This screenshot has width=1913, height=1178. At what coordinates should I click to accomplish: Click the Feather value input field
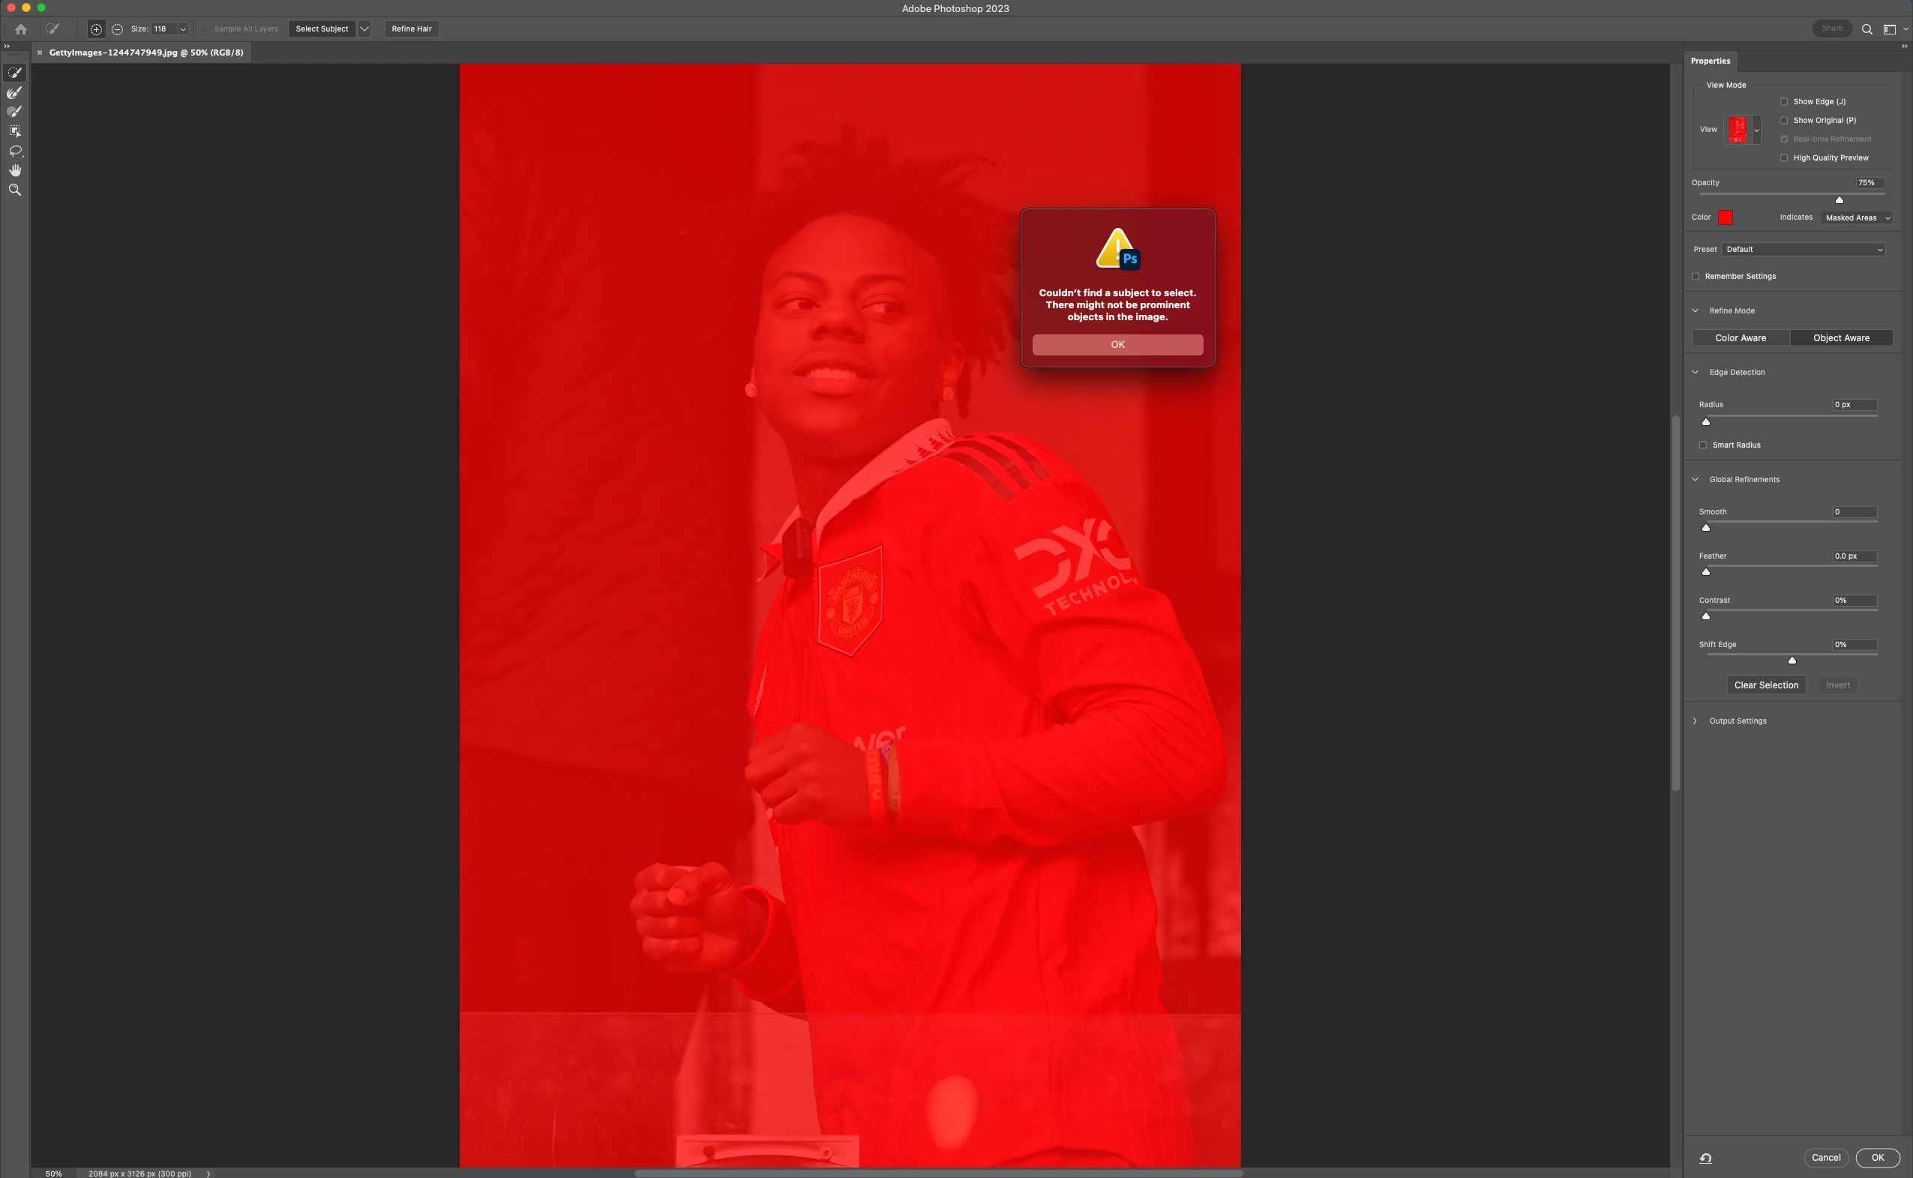tap(1854, 556)
